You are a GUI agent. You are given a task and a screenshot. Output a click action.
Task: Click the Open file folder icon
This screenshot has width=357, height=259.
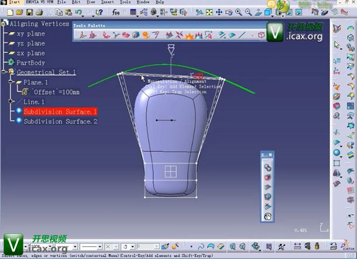pyautogui.click(x=20, y=12)
